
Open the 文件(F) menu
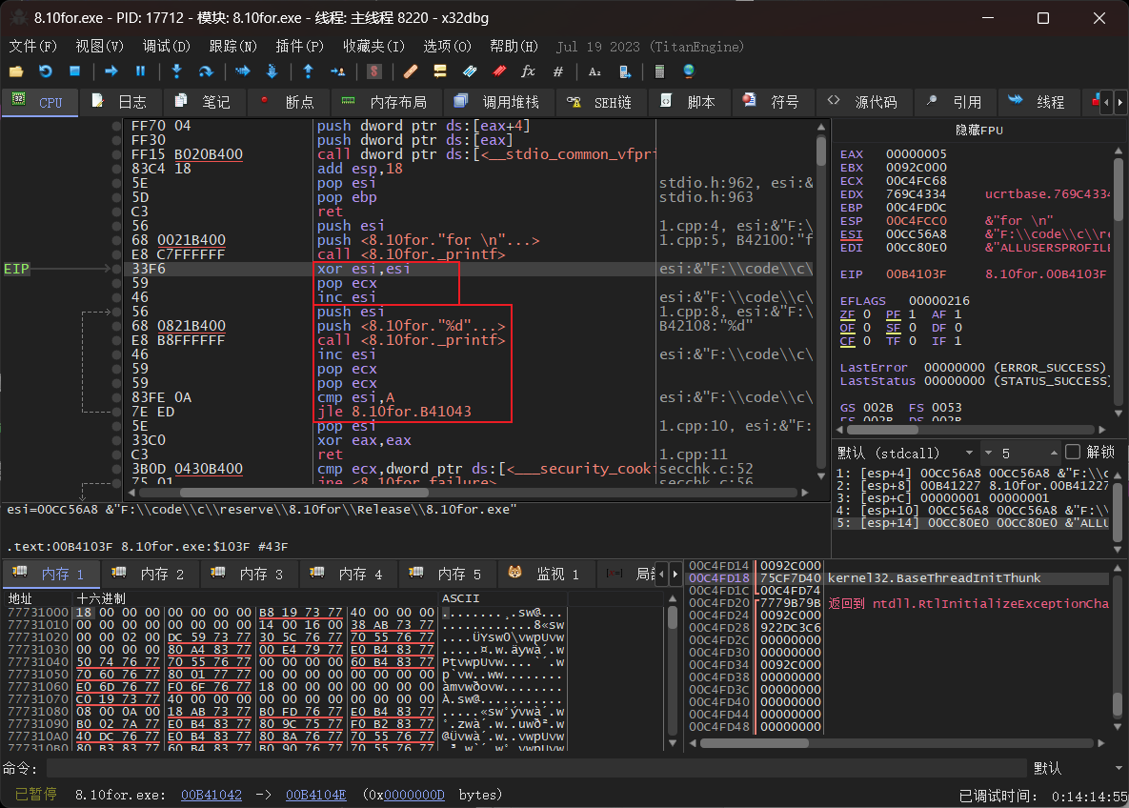pos(33,46)
